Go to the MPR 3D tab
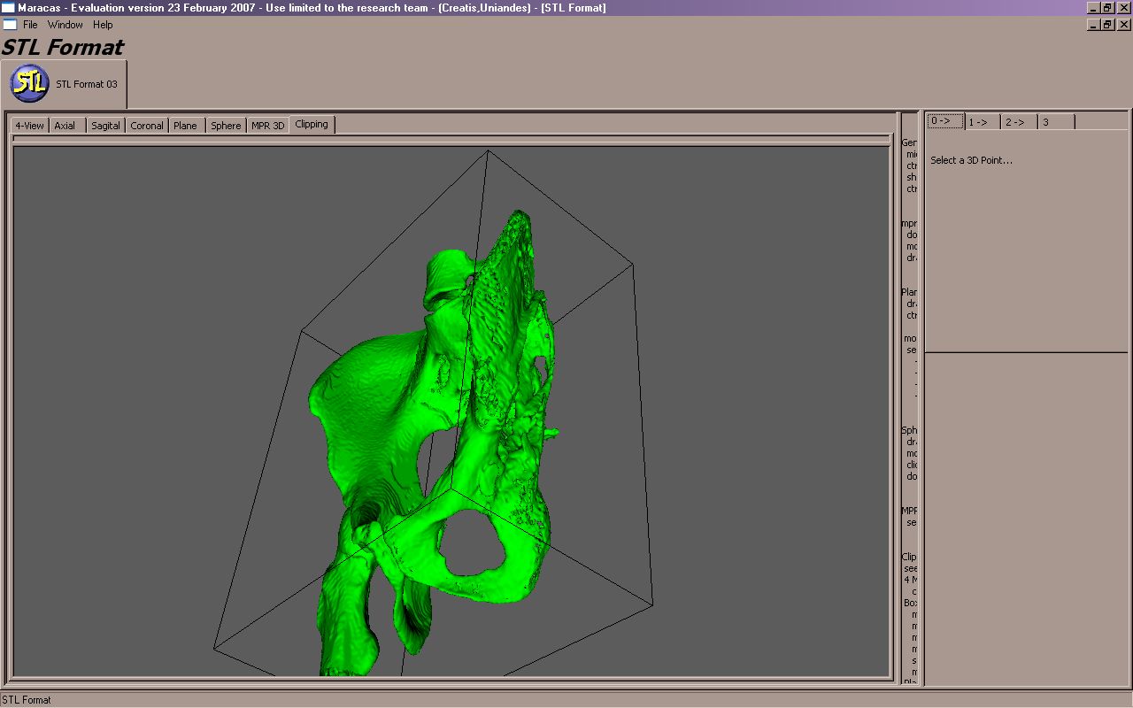Viewport: 1133px width, 708px height. pos(267,126)
